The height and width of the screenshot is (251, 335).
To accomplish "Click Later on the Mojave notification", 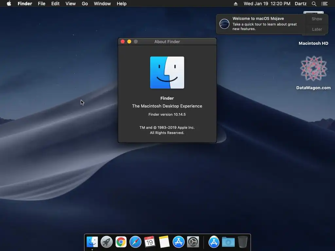I will click(x=317, y=29).
